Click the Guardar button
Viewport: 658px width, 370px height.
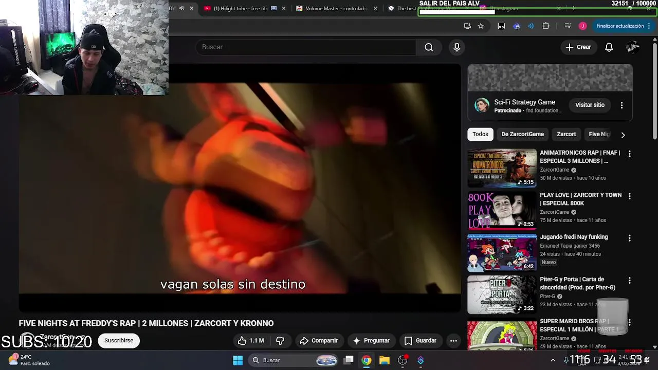click(x=421, y=341)
